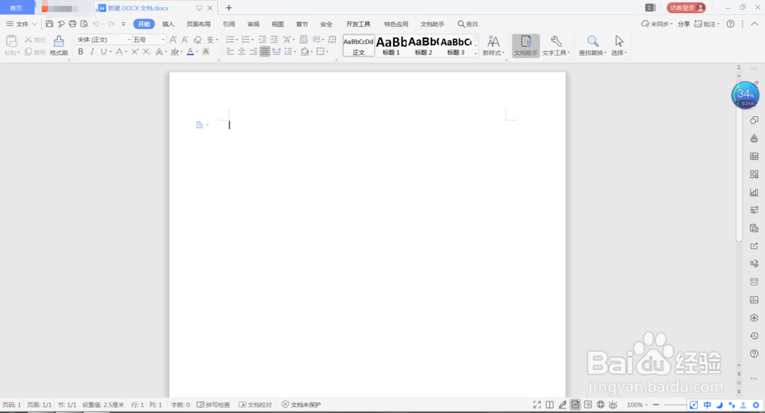The height and width of the screenshot is (413, 765).
Task: Open the history clock icon in right sidebar
Action: pos(754,336)
